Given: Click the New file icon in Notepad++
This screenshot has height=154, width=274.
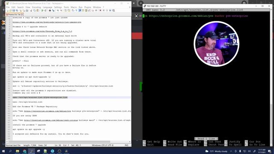Looking at the screenshot, I should (x=8, y=10).
